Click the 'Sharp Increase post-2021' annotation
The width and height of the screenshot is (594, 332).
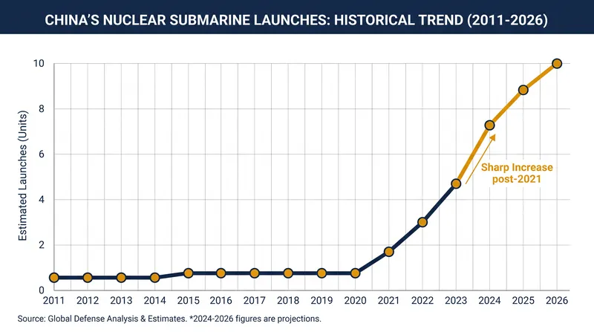517,173
